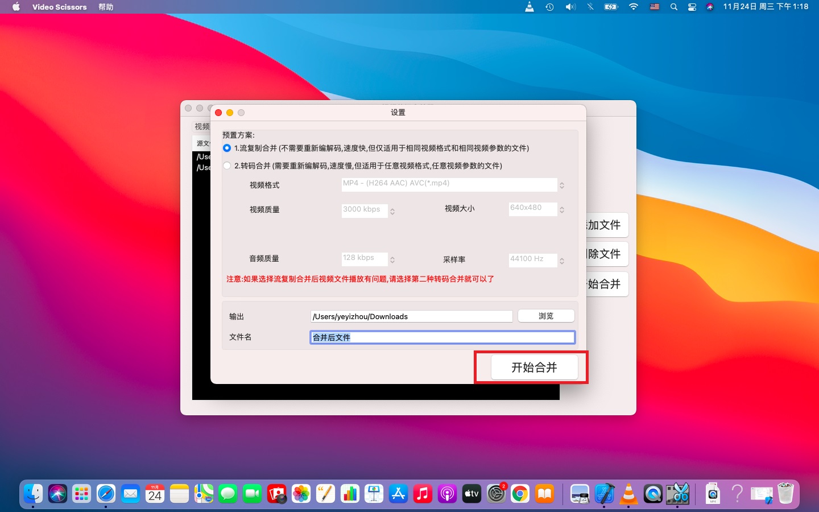Viewport: 819px width, 512px height.
Task: Open Messages from the dock
Action: tap(228, 494)
